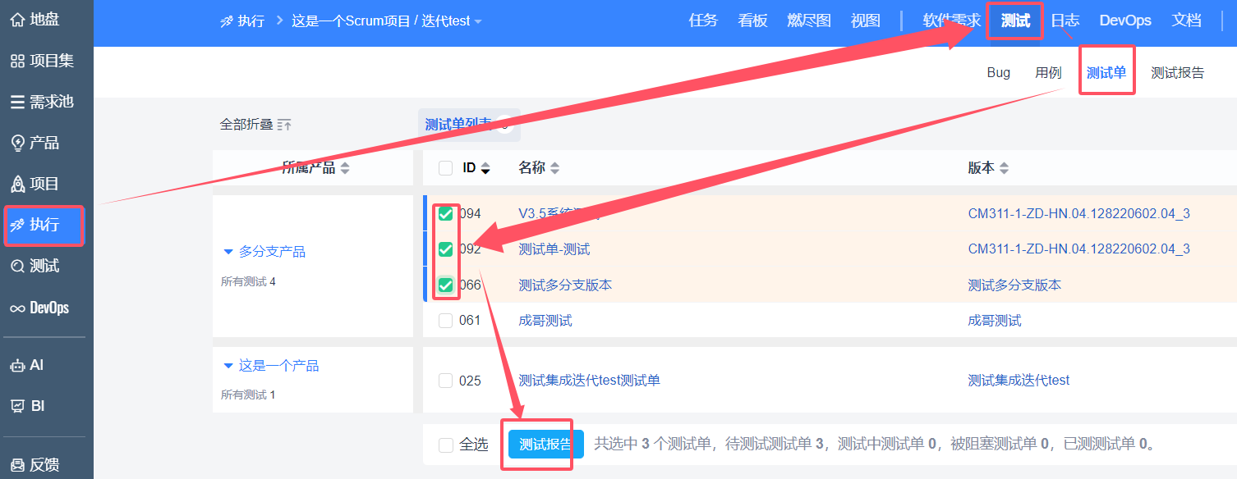Open the 测试单-测试 test task link
Screen dimensions: 1237x479
(x=554, y=249)
